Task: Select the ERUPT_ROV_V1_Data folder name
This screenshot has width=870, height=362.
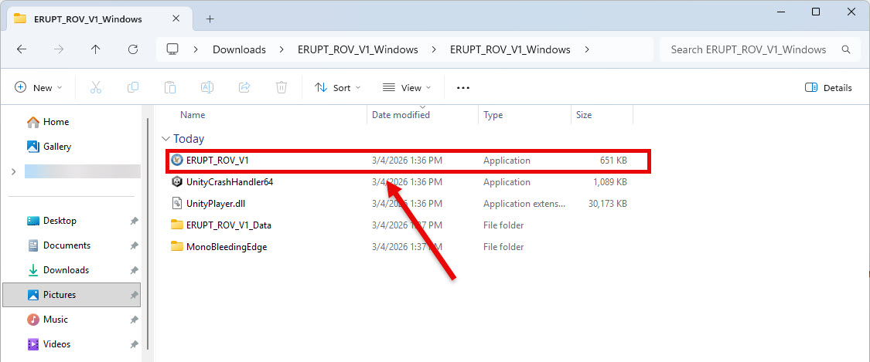Action: [229, 225]
